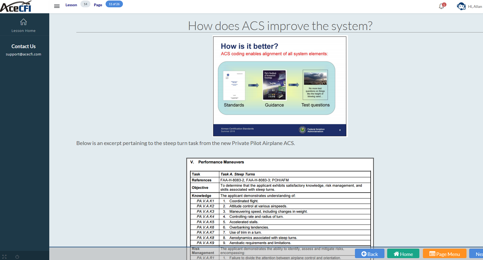Click the Home button
This screenshot has width=483, height=260.
403,254
